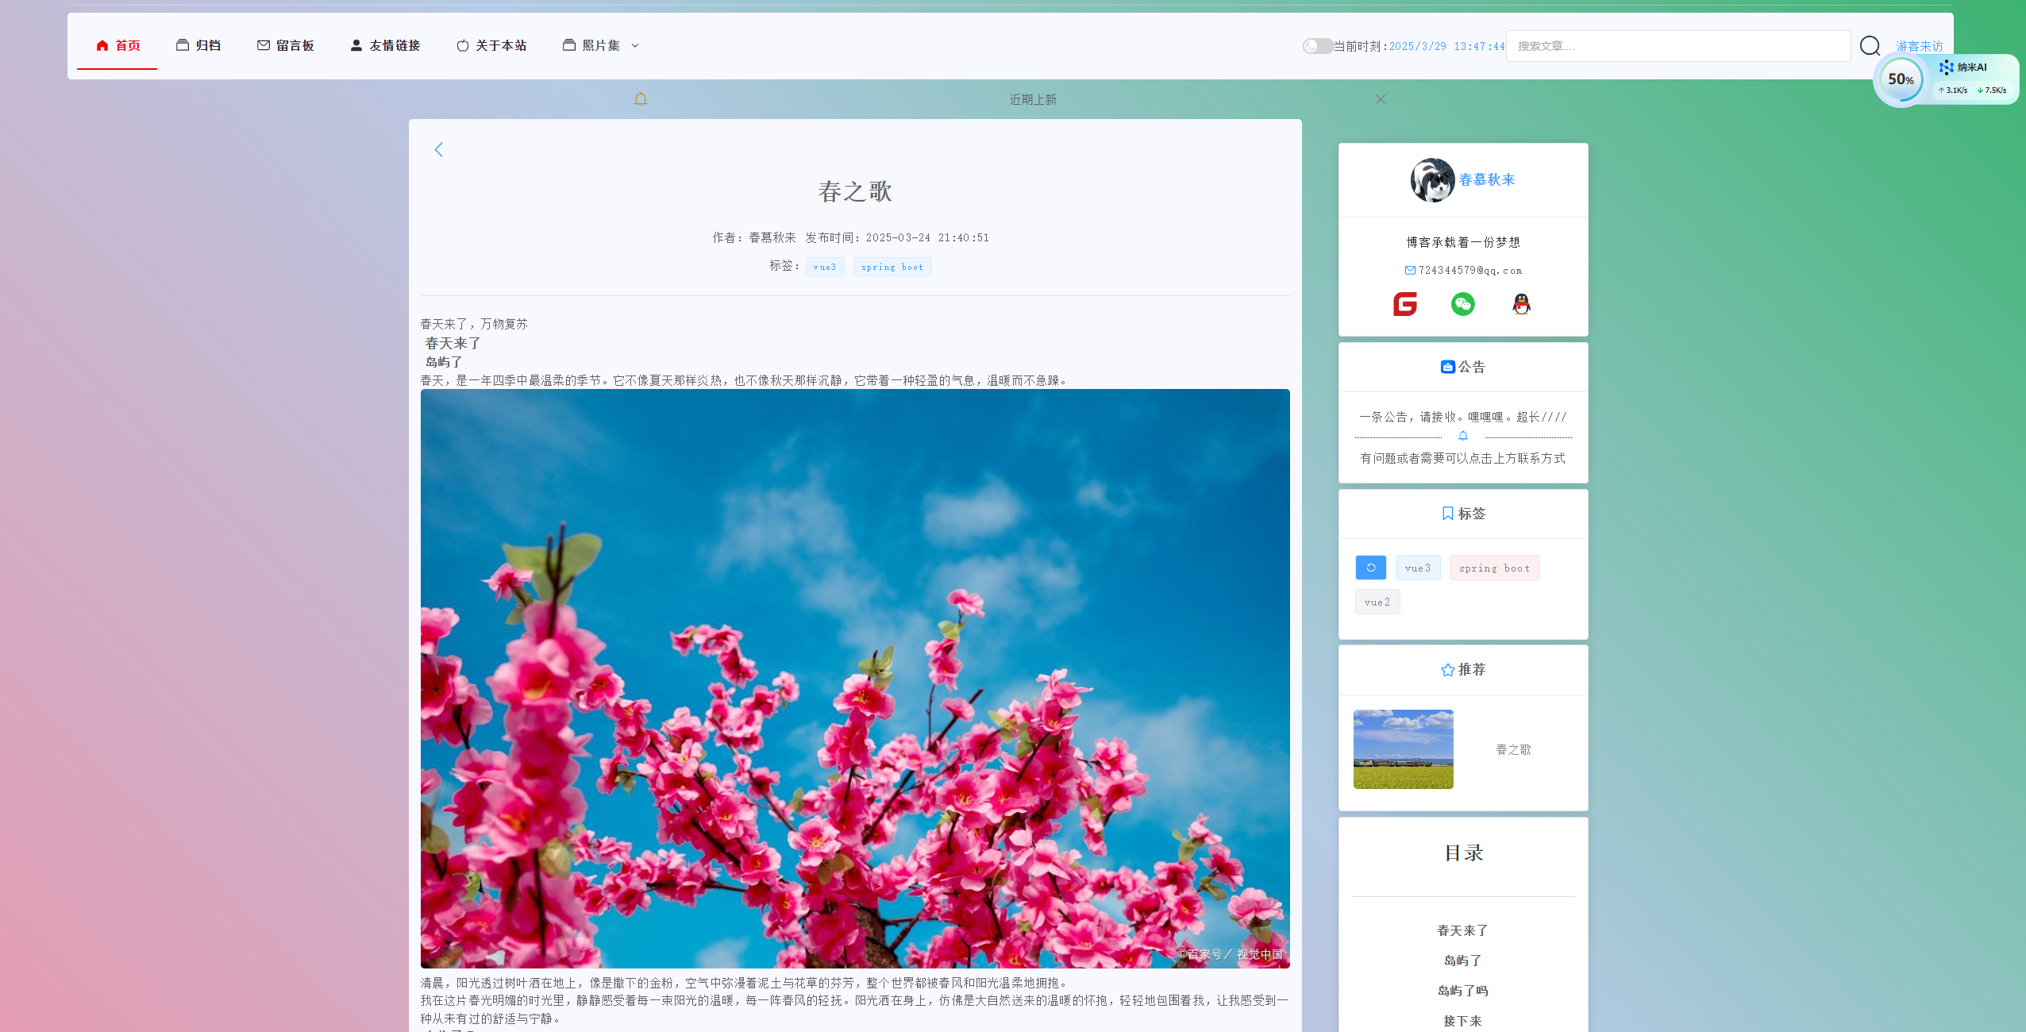Click the 游客来访 link
Screen dimensions: 2026x1032
1919,46
